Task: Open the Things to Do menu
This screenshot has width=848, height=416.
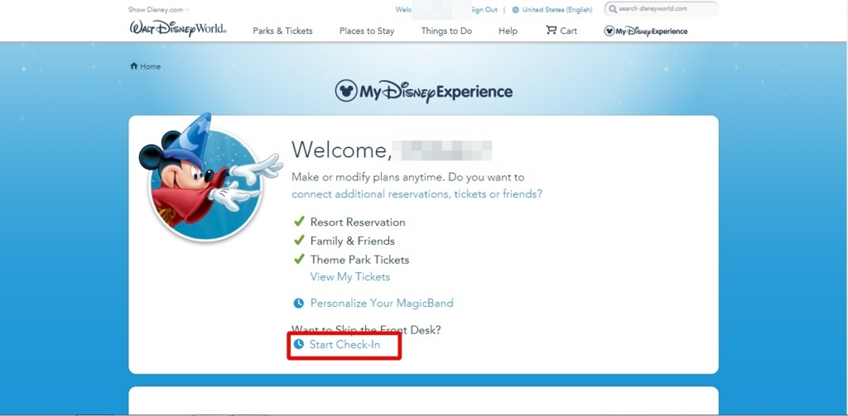Action: [446, 31]
